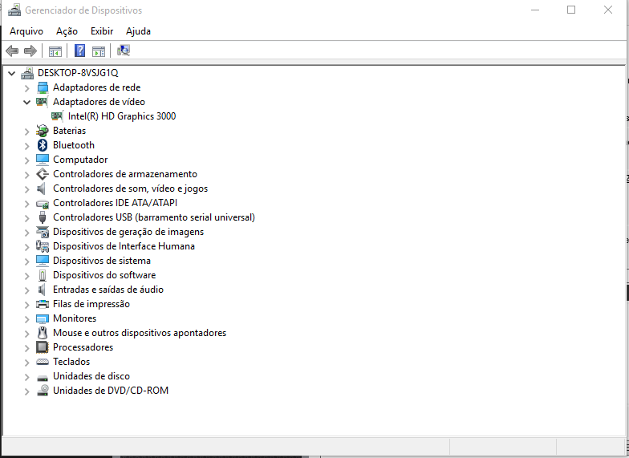Select Intel(R) HD Graphics 3000 device
This screenshot has width=629, height=458.
tap(121, 116)
